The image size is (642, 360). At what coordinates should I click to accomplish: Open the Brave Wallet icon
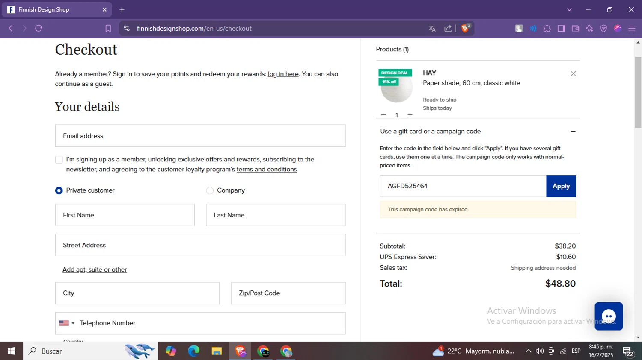[x=575, y=29]
